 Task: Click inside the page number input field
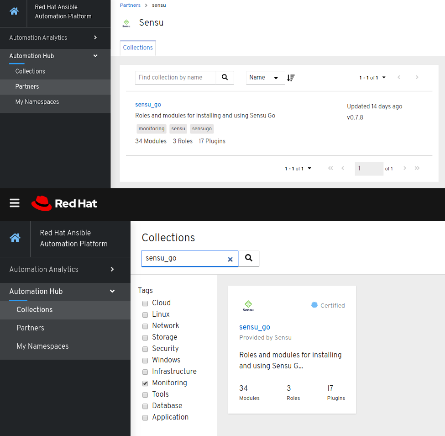click(x=369, y=169)
